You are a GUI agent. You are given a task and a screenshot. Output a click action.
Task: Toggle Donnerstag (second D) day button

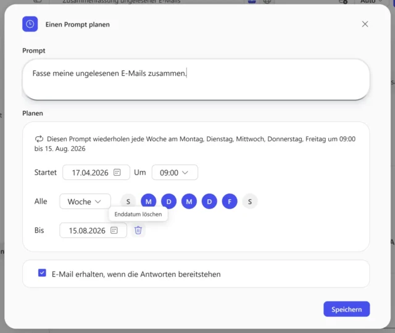pos(209,202)
